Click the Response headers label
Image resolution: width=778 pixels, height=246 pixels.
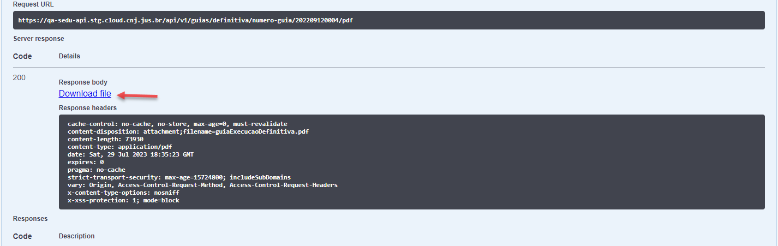pyautogui.click(x=88, y=108)
